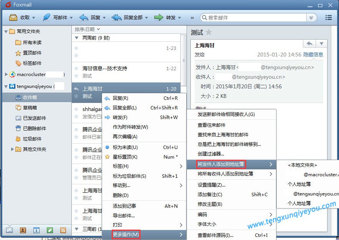Click the 回复全部 reply-all toolbar button

point(127,18)
